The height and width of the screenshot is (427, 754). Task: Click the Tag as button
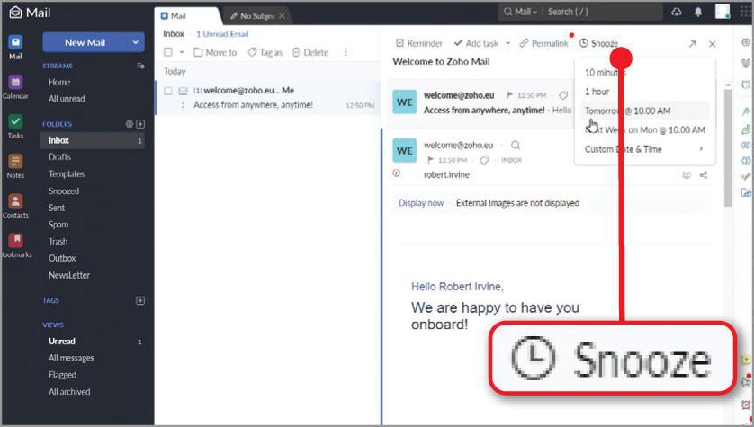pyautogui.click(x=265, y=52)
